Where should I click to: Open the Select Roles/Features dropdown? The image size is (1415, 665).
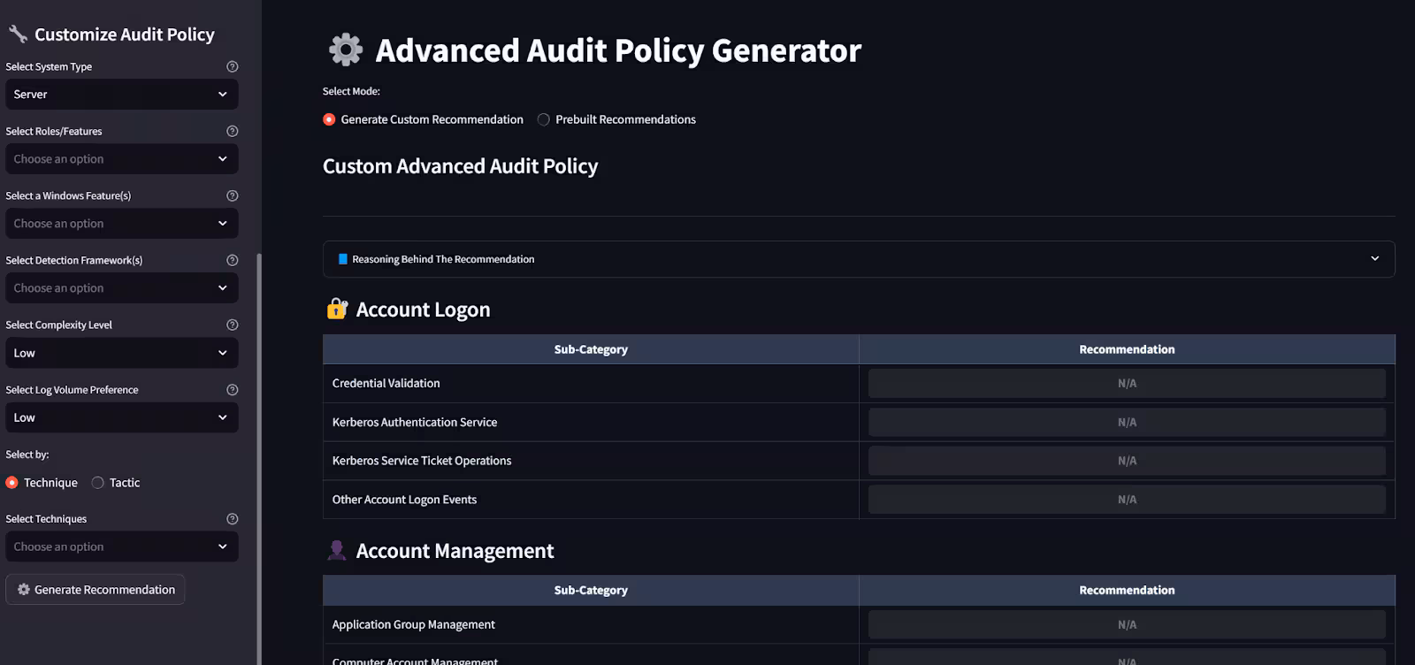tap(121, 159)
